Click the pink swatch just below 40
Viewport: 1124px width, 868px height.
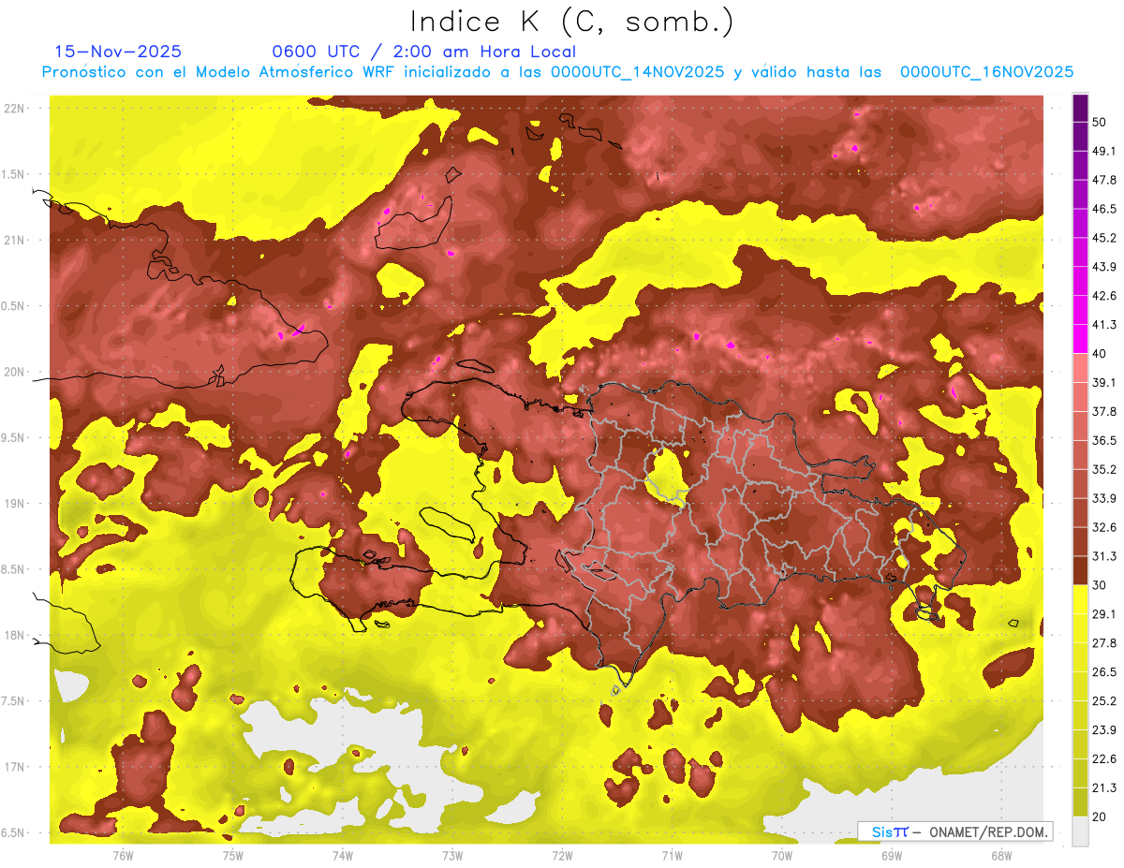coord(1080,367)
